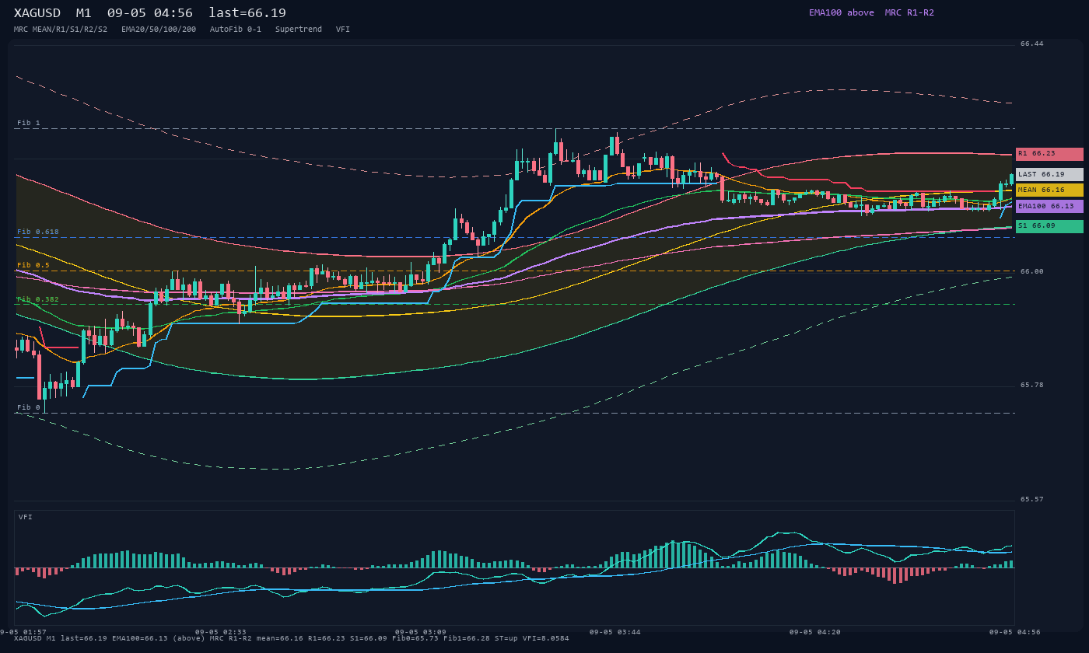Click the MEAN 66.16 price tag
This screenshot has height=653, width=1089.
(1049, 190)
